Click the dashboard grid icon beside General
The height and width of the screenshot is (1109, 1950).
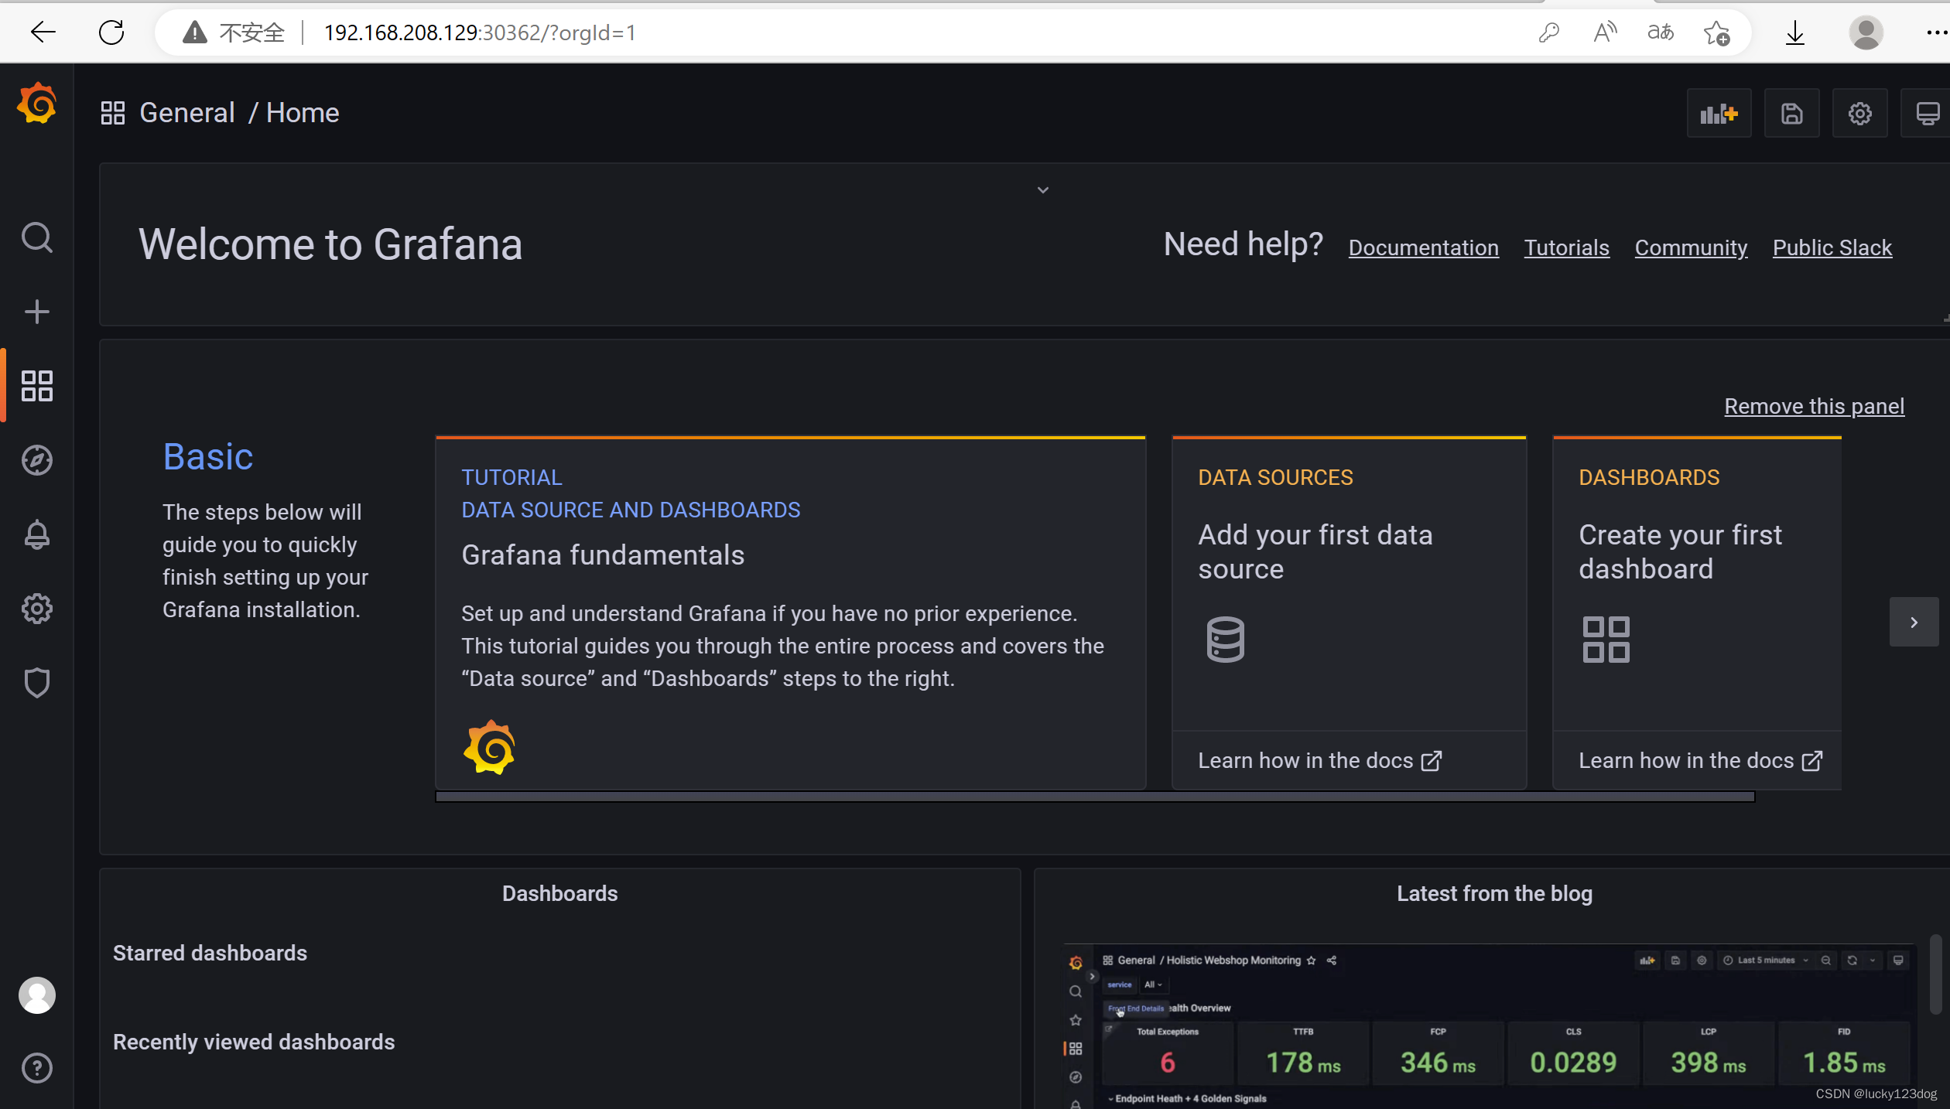(x=113, y=113)
